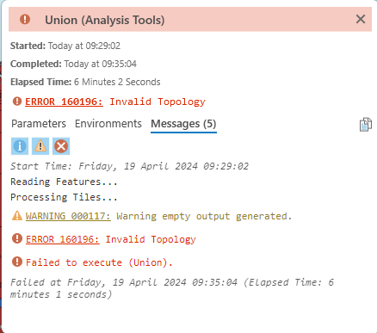Image resolution: width=377 pixels, height=333 pixels.
Task: Open the Environments tab
Action: pos(108,124)
